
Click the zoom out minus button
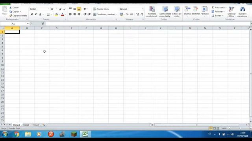pos(230,128)
